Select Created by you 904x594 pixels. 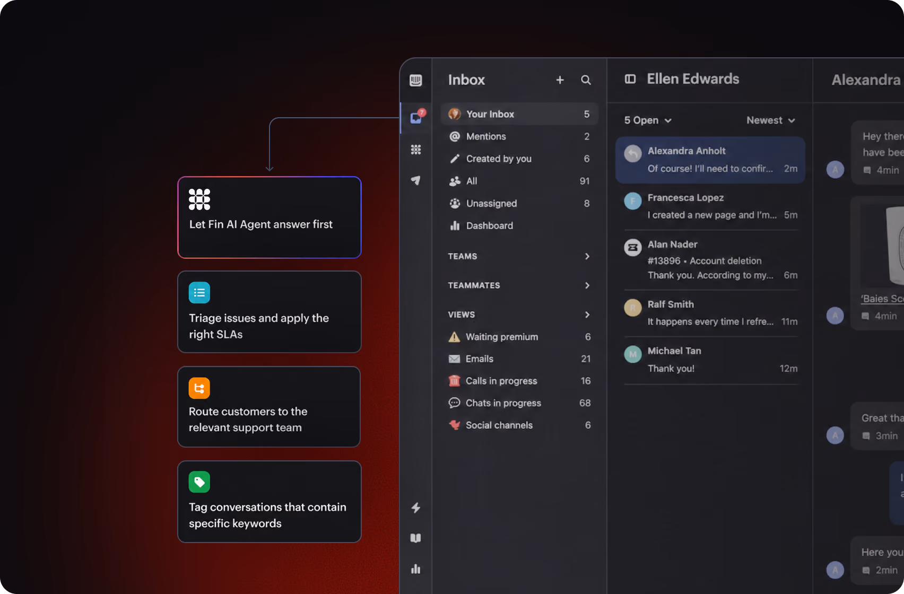click(x=519, y=159)
